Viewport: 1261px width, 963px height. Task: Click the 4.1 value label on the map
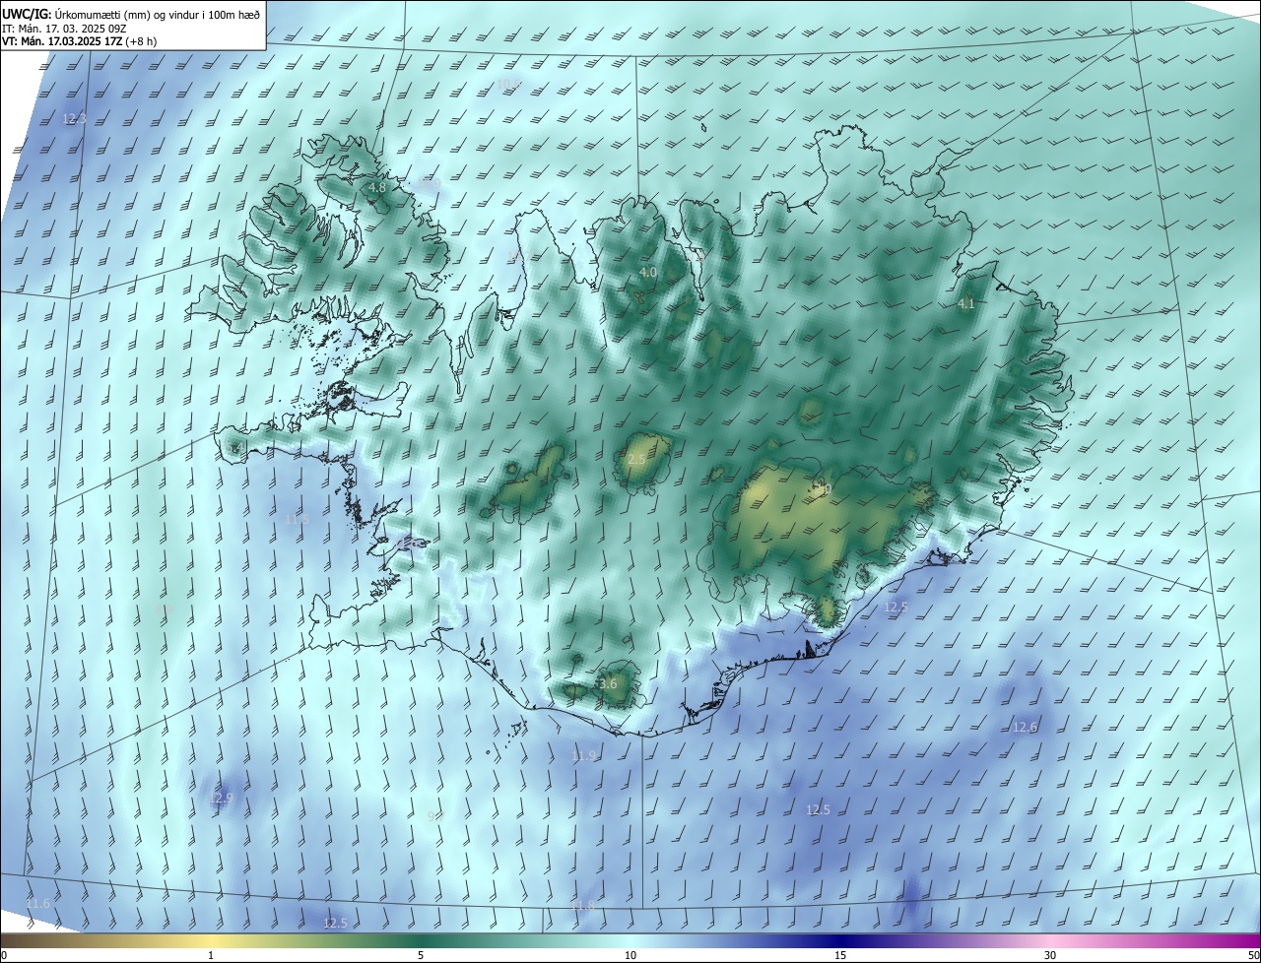(966, 304)
